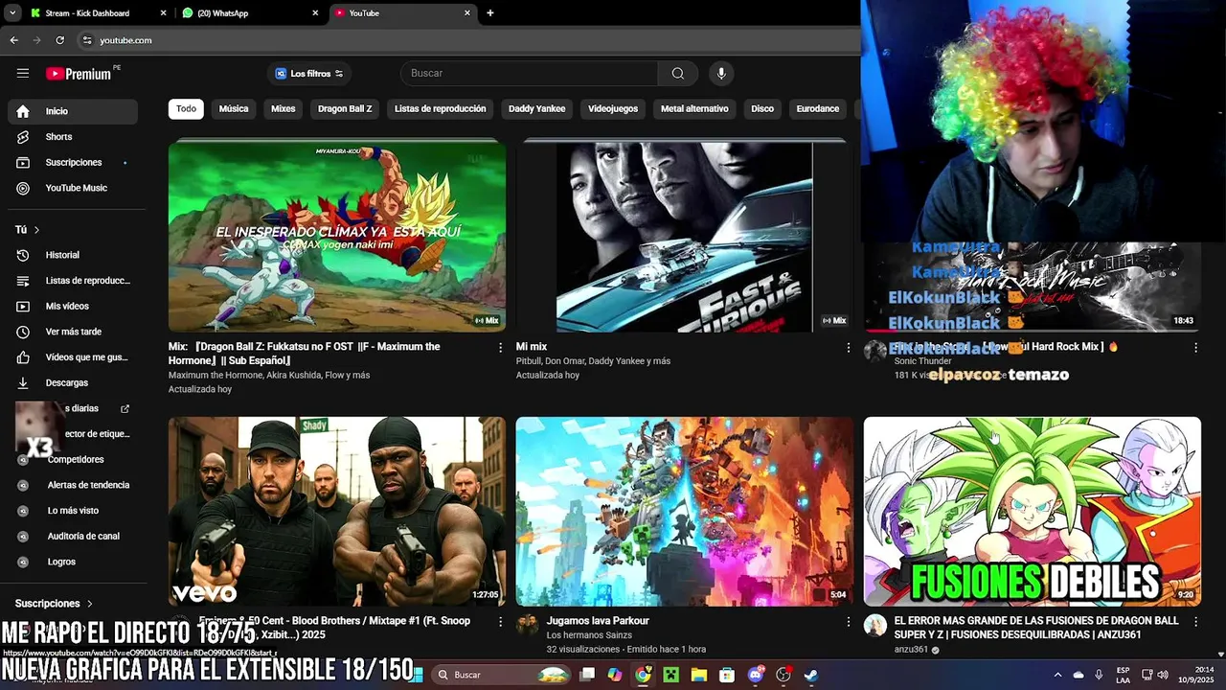The height and width of the screenshot is (690, 1226).
Task: Open Lo más visto
Action: click(73, 511)
